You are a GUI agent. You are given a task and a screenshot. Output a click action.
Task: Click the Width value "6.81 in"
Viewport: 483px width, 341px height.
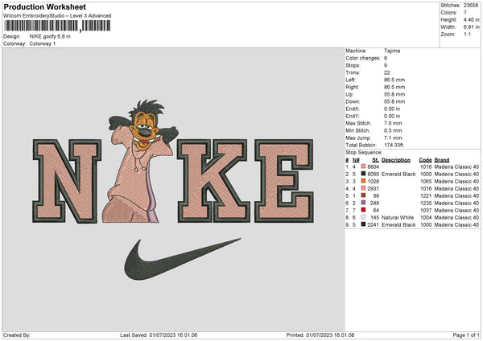click(x=471, y=27)
